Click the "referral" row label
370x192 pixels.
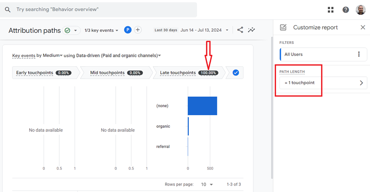pos(163,147)
